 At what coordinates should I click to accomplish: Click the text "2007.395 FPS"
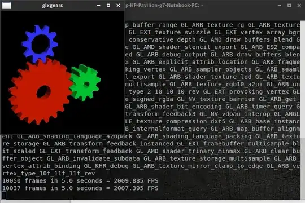coord(136,188)
